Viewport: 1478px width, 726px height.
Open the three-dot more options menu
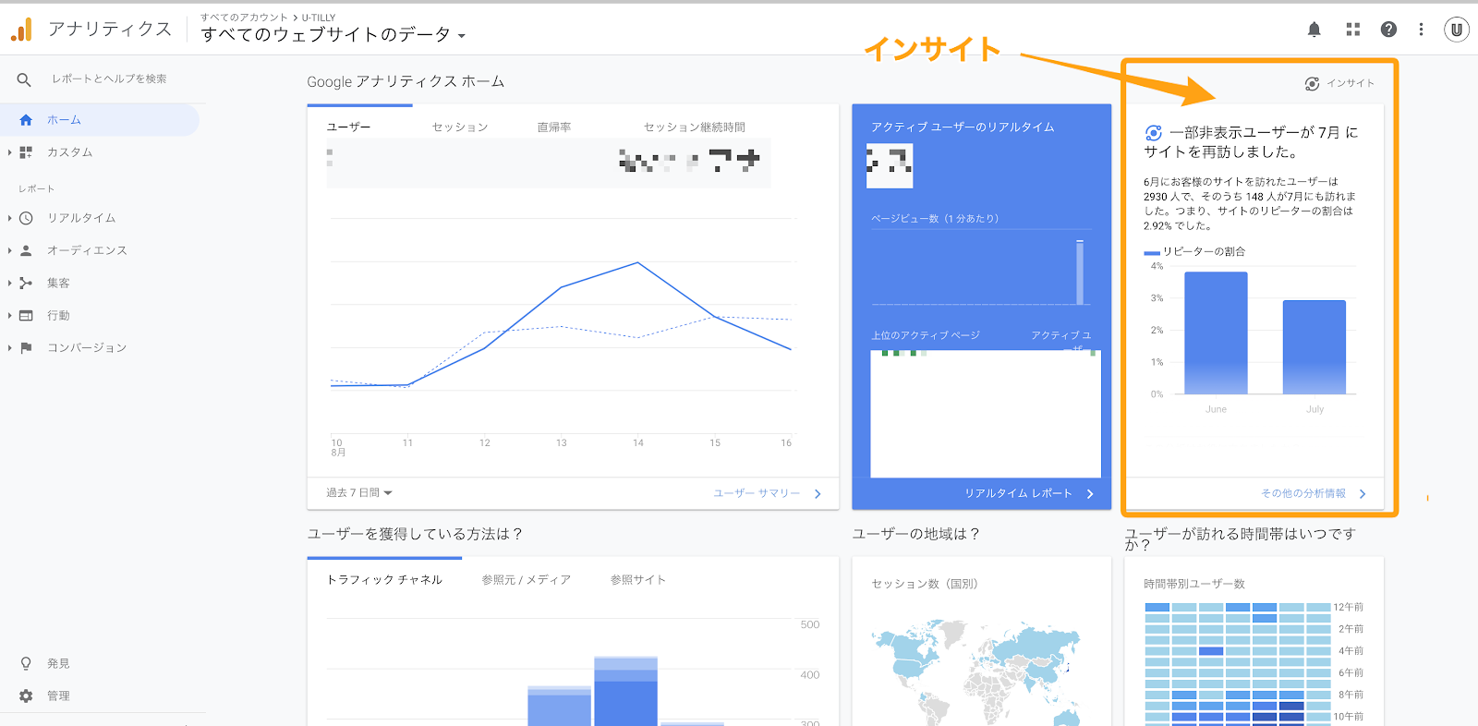click(x=1421, y=30)
